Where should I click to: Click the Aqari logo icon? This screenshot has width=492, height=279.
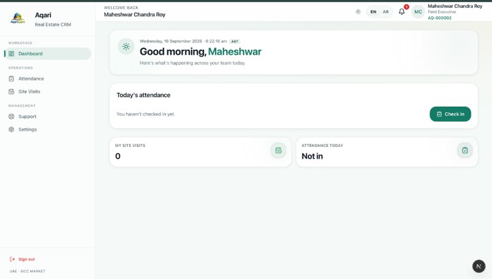(x=18, y=18)
